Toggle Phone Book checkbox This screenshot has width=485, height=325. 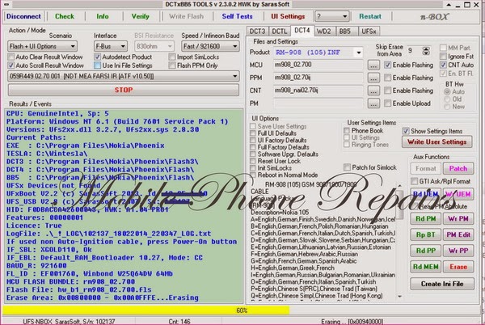(347, 130)
